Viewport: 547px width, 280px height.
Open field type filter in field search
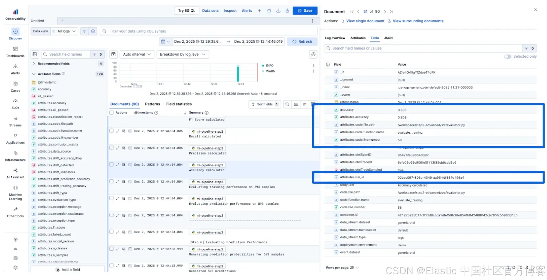point(98,54)
